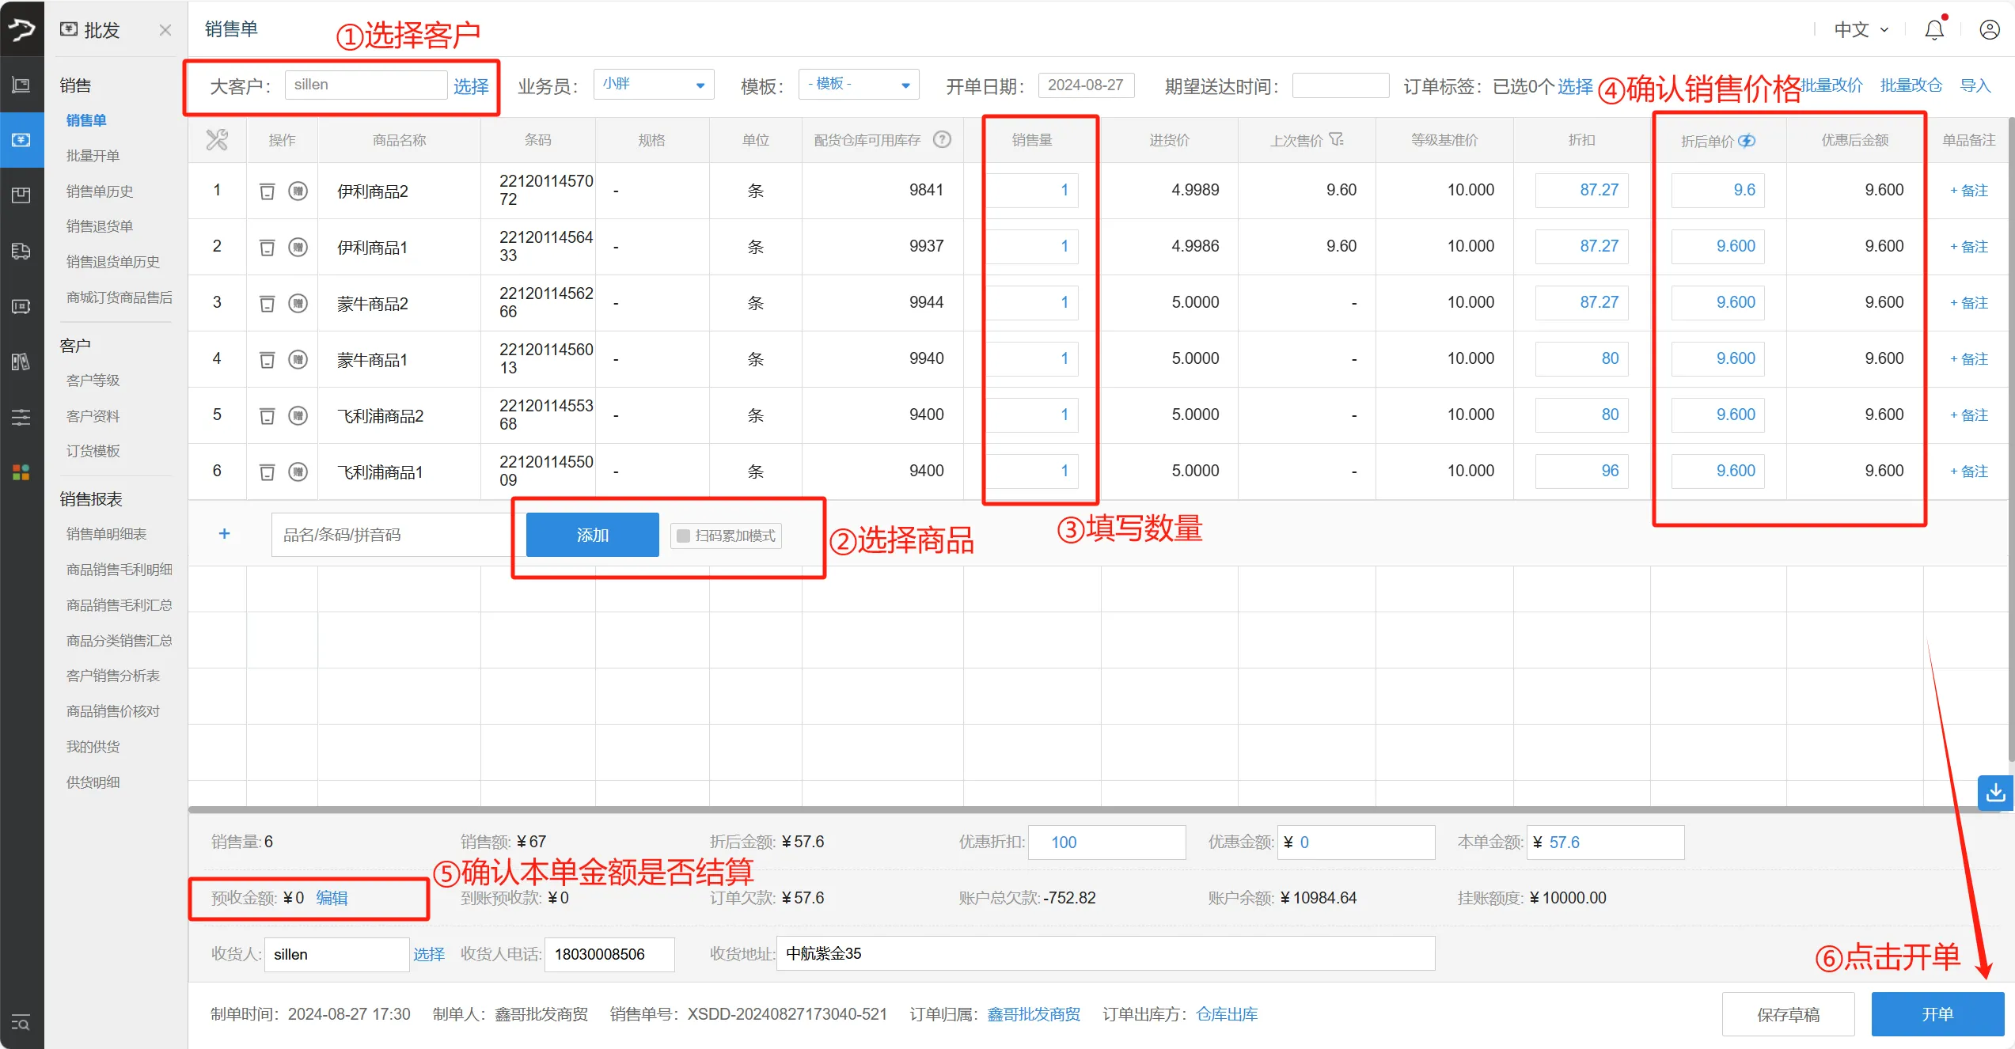
Task: Open the 业务员 dropdown showing 小胖
Action: click(653, 84)
